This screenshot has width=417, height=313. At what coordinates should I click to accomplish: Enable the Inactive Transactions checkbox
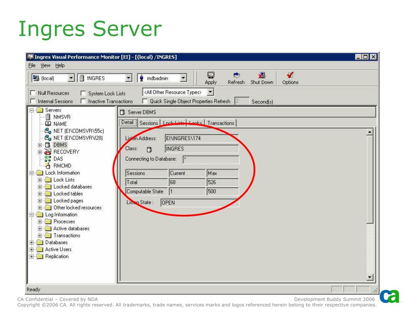pos(83,101)
